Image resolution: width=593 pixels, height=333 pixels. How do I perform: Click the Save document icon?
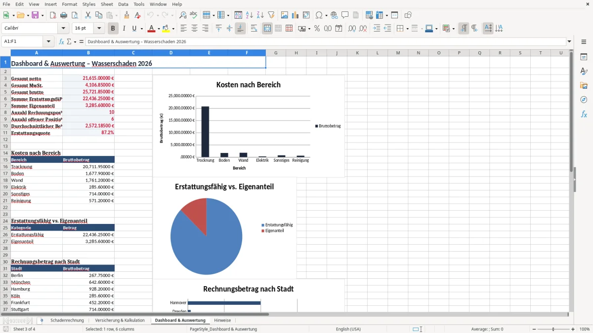click(x=35, y=15)
